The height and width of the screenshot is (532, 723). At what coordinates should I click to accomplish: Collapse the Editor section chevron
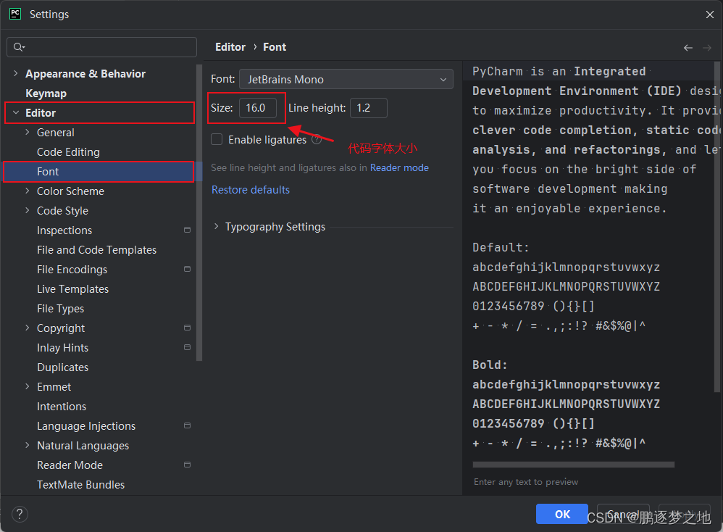point(16,112)
